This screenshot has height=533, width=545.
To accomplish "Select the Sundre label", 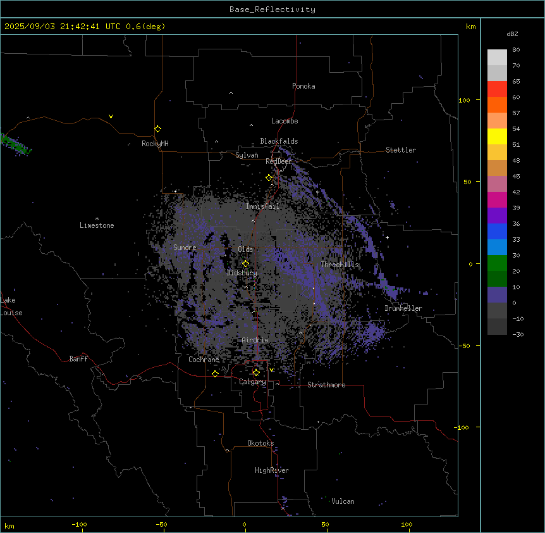I will coord(185,248).
